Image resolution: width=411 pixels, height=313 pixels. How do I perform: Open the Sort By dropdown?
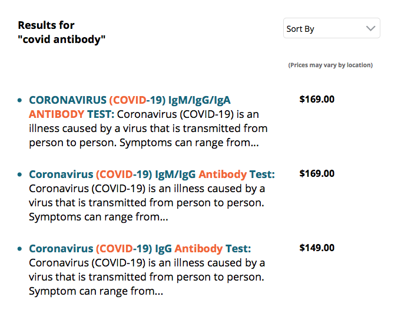click(332, 28)
